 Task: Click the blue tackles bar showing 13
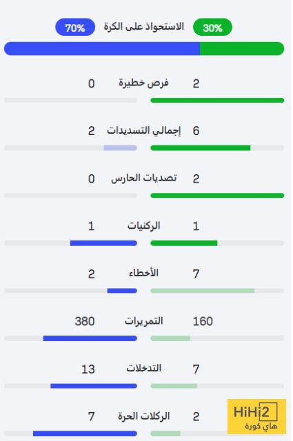[x=94, y=386]
